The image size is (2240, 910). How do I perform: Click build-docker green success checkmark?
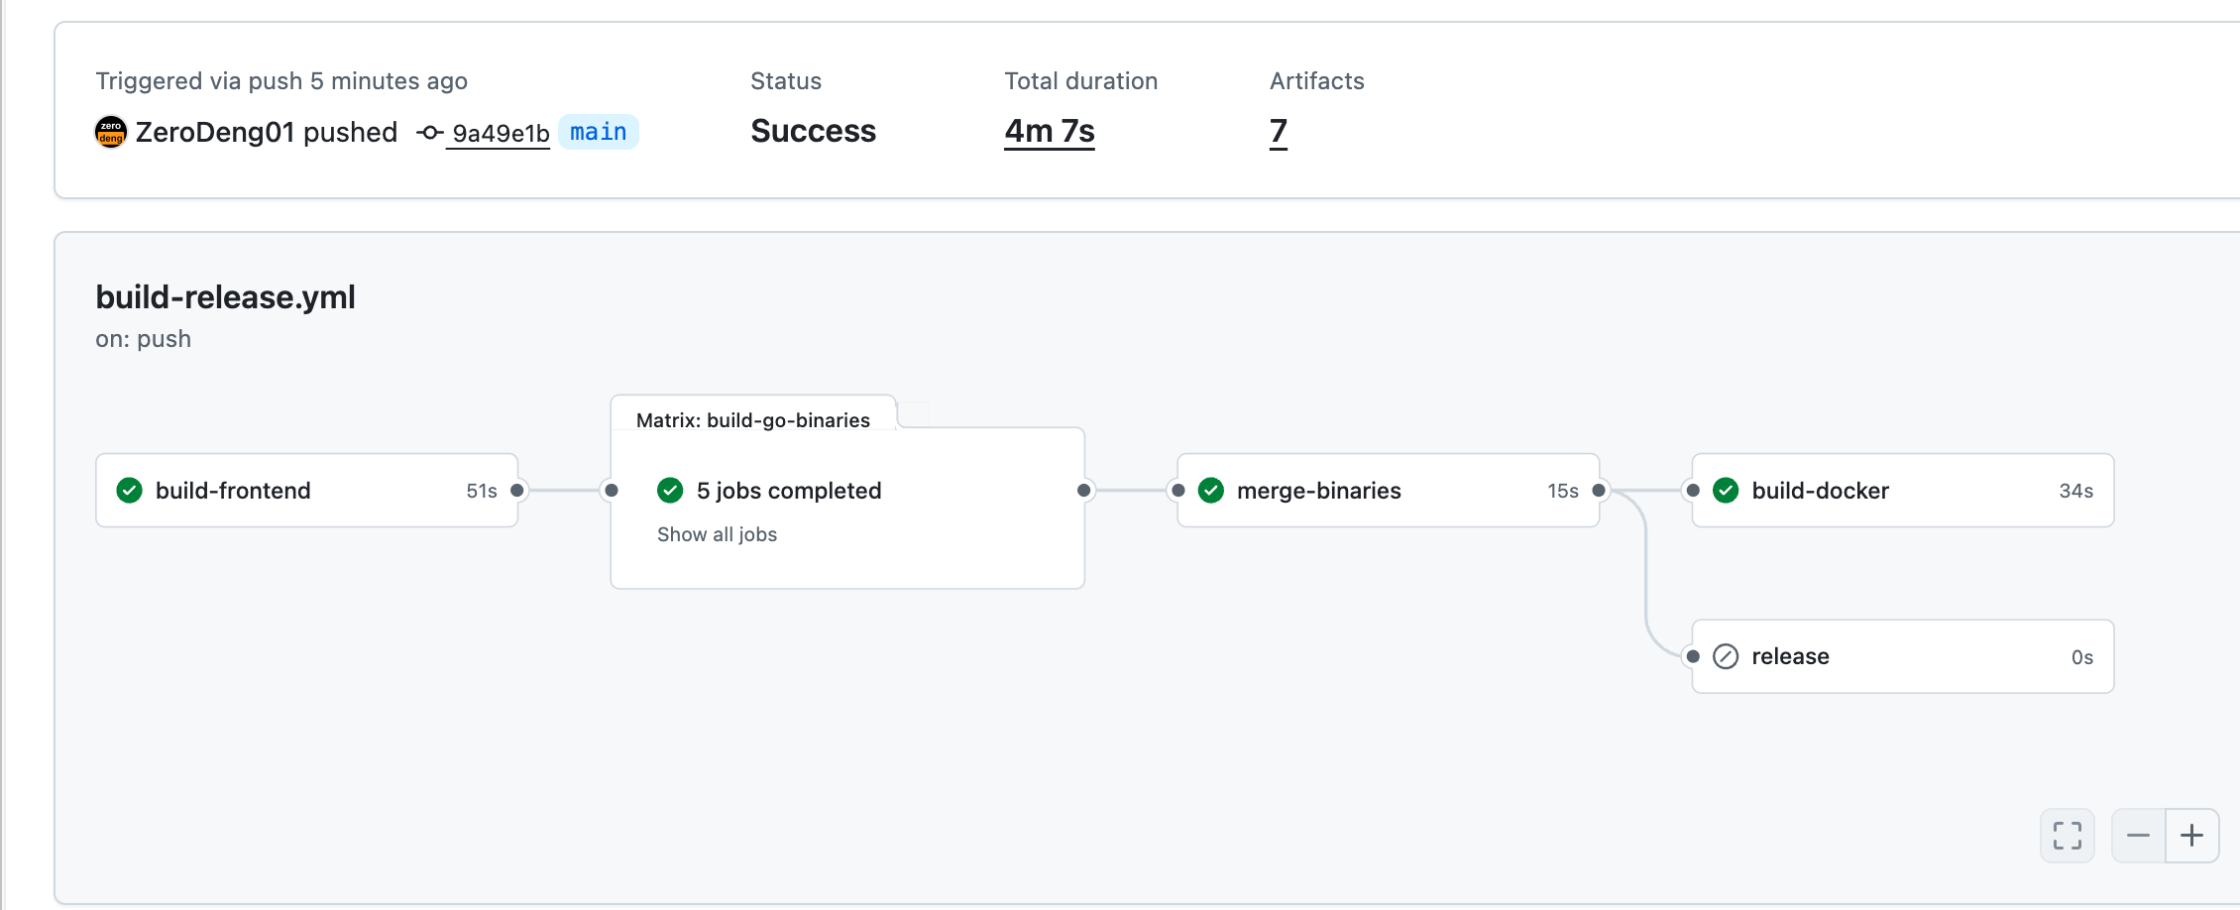click(x=1726, y=491)
